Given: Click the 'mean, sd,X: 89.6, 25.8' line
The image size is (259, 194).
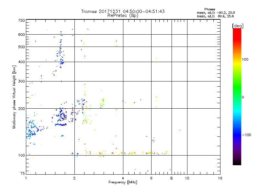Looking at the screenshot, I should 215,16.
